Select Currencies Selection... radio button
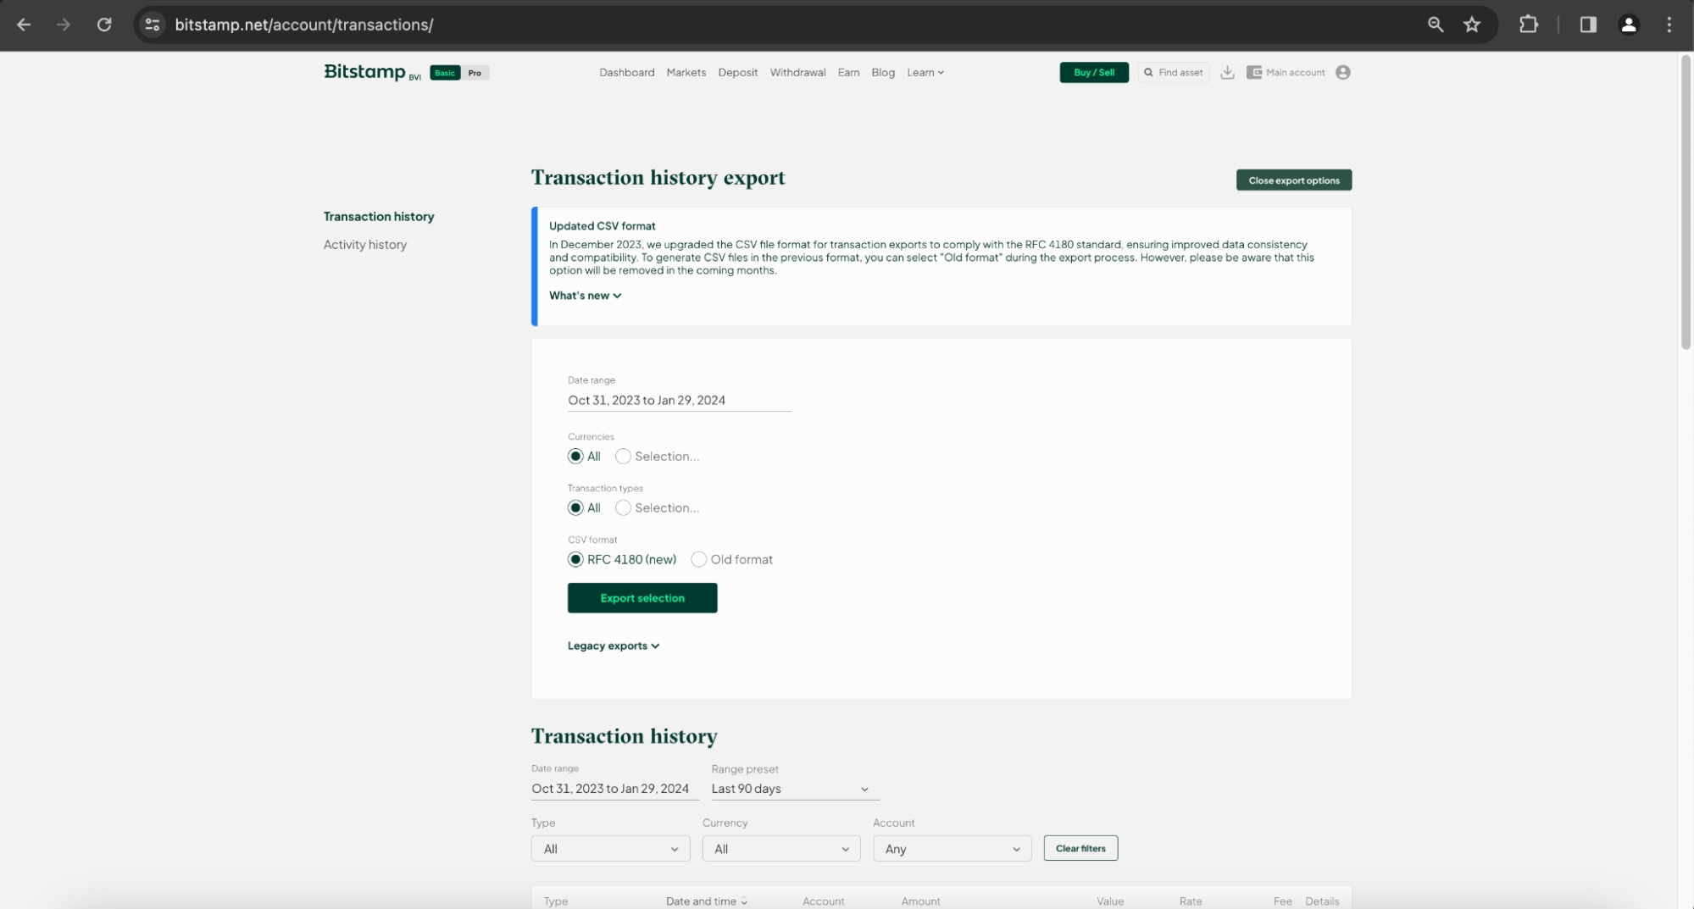The image size is (1694, 909). pos(623,457)
